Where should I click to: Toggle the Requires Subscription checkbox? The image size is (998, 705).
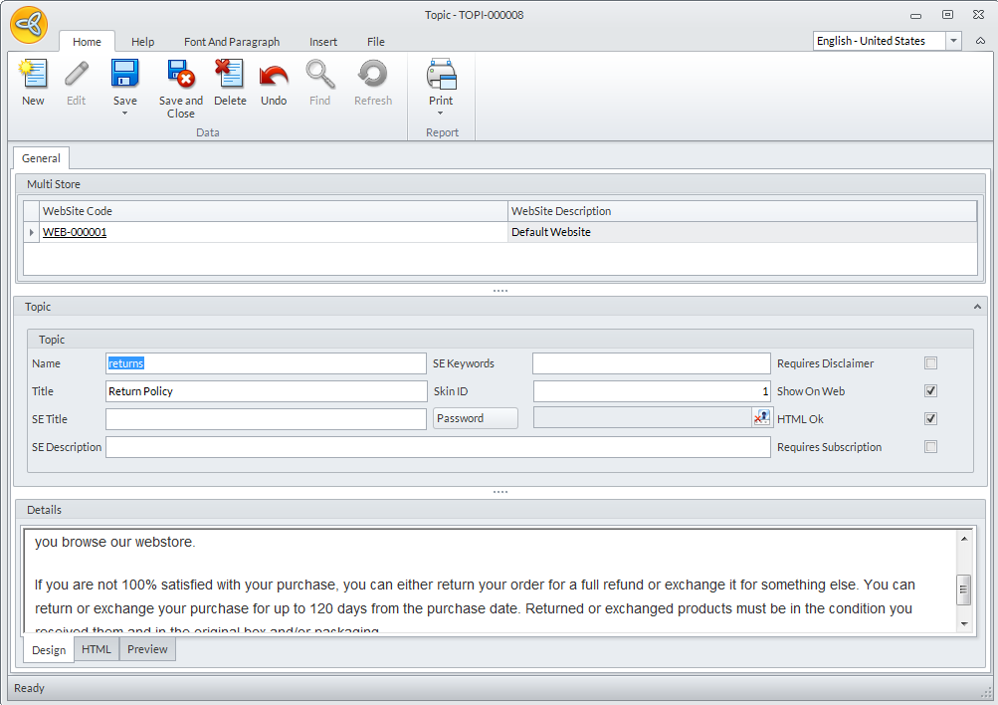point(930,447)
